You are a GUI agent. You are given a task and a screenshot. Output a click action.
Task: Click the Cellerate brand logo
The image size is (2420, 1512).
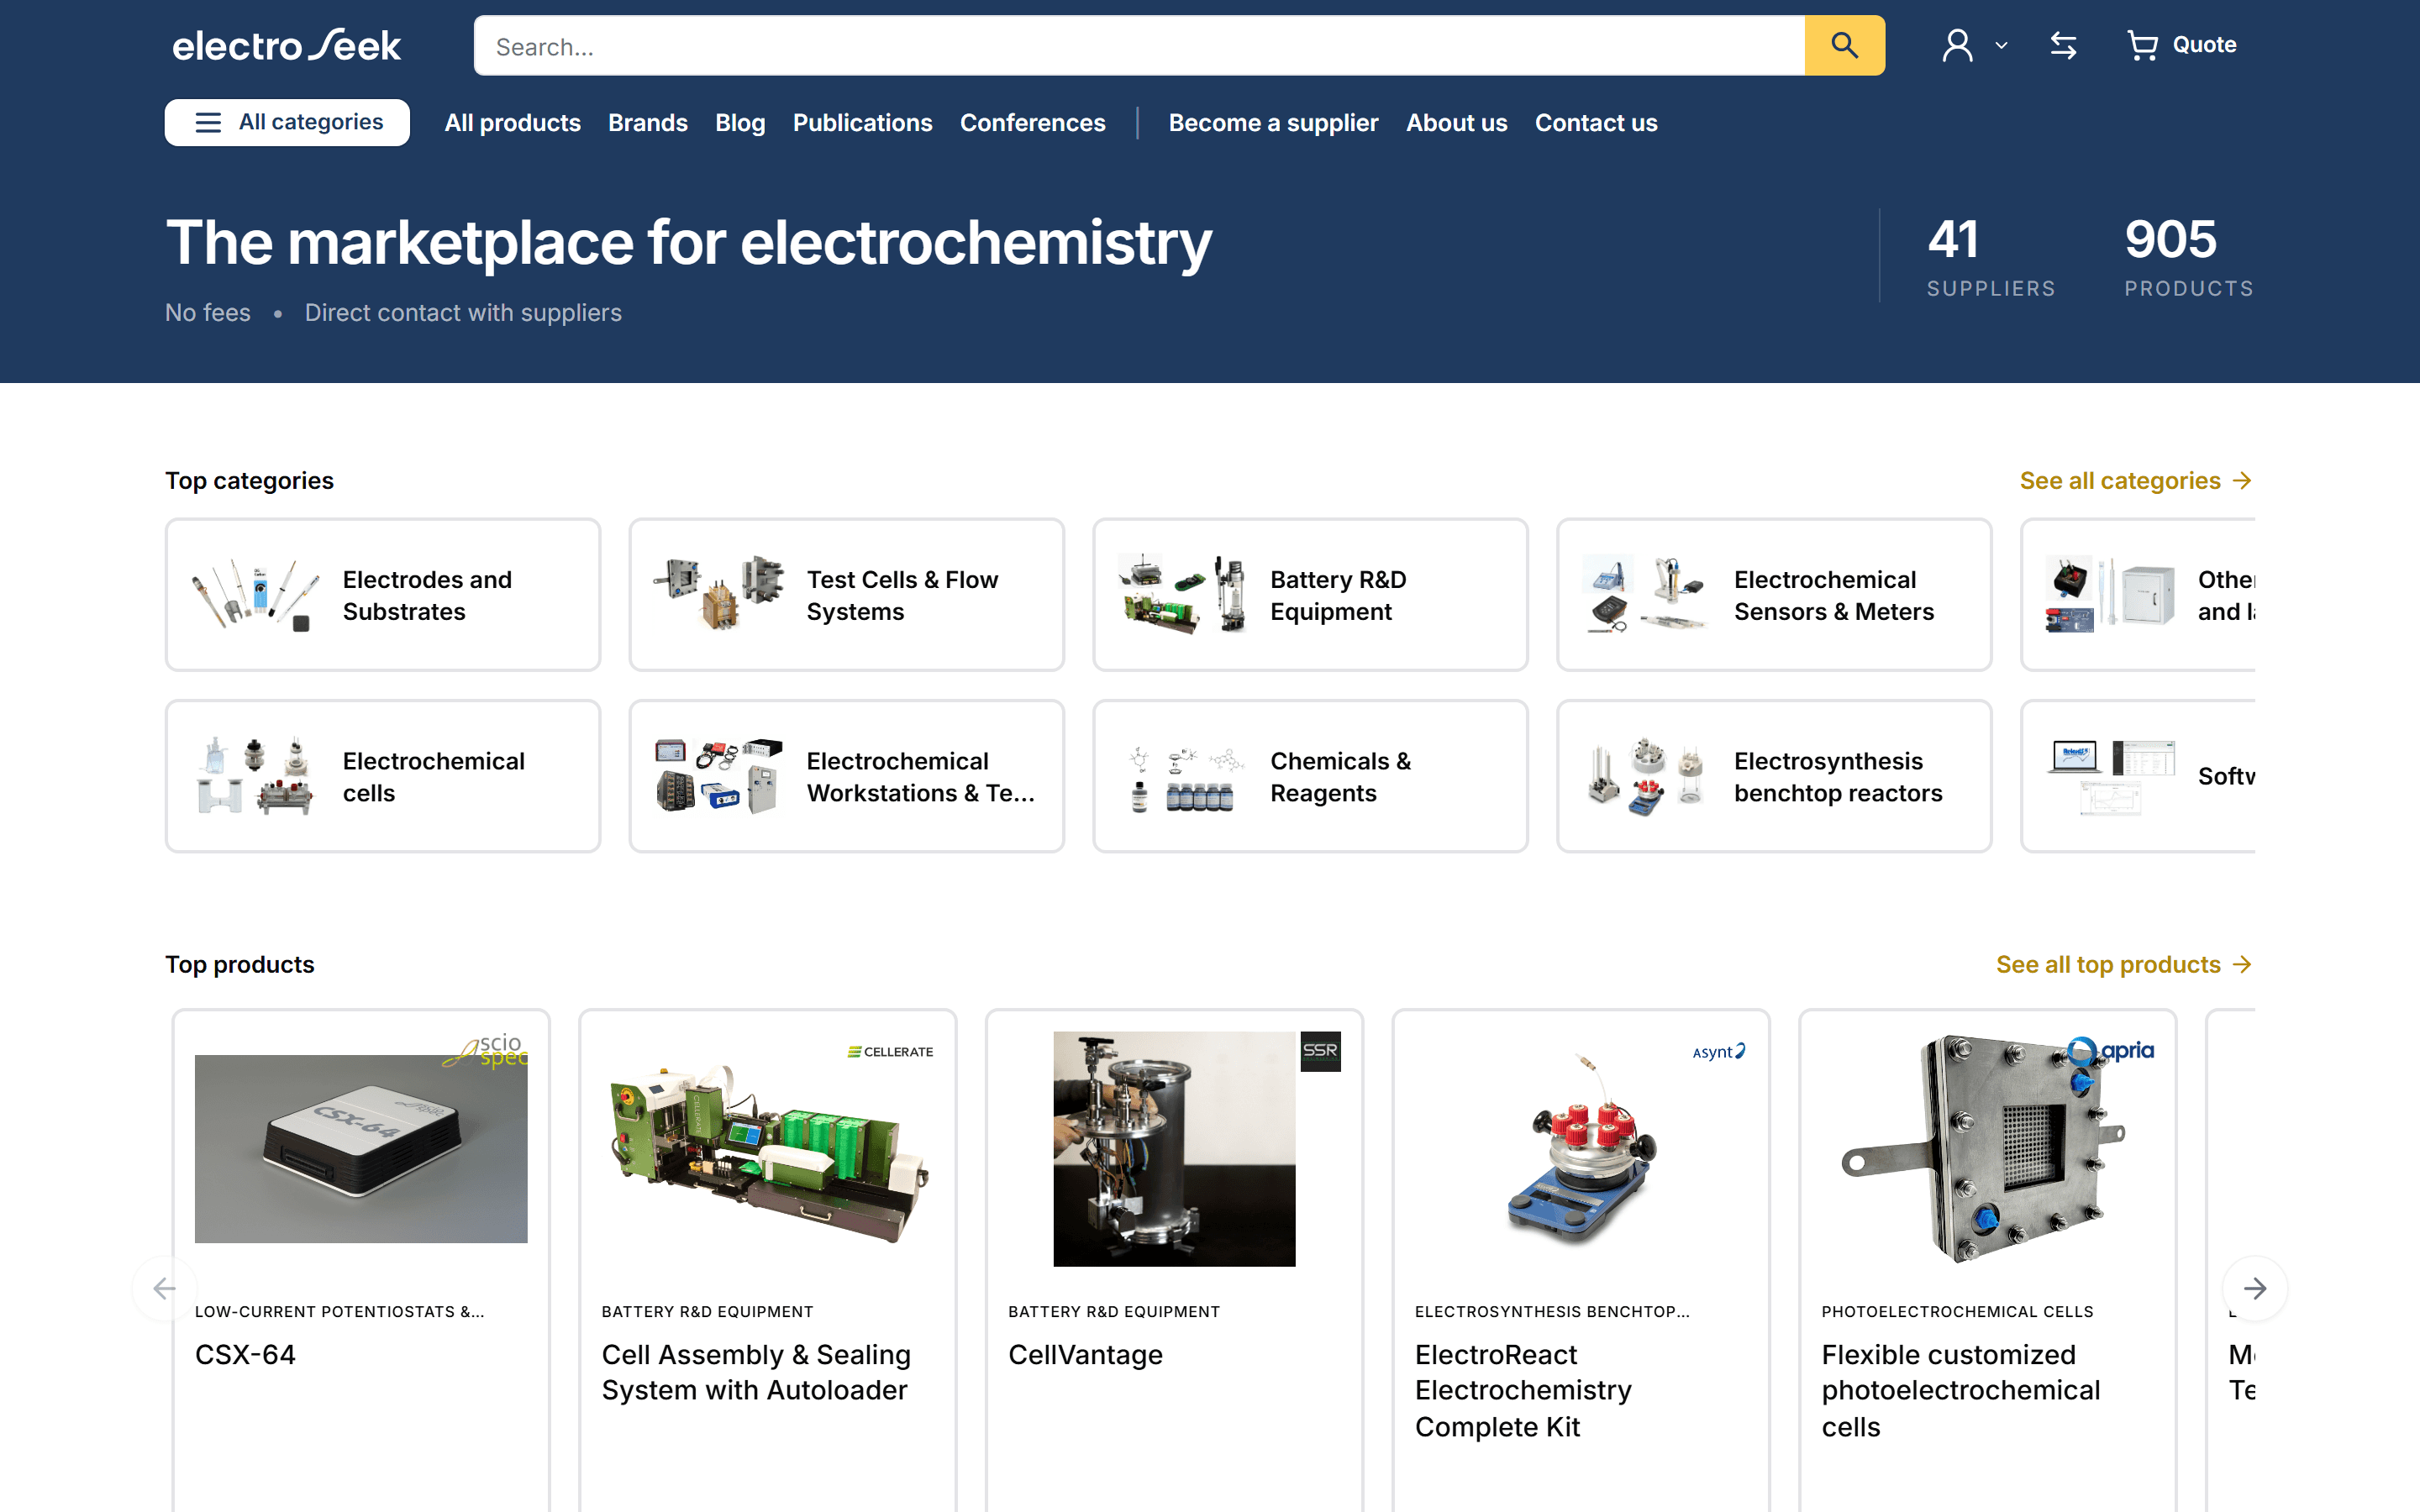point(890,1052)
